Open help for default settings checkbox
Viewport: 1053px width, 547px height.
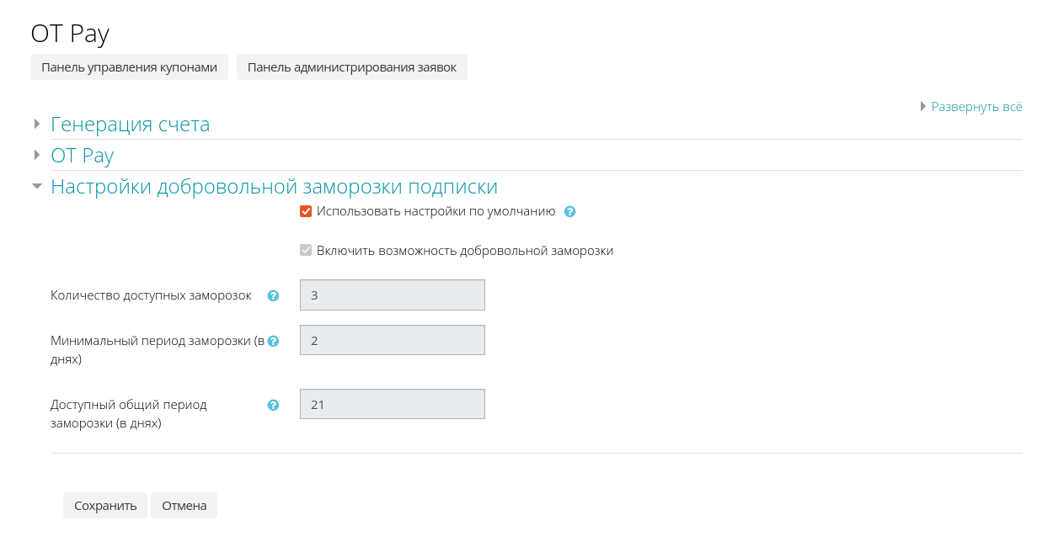pos(569,212)
